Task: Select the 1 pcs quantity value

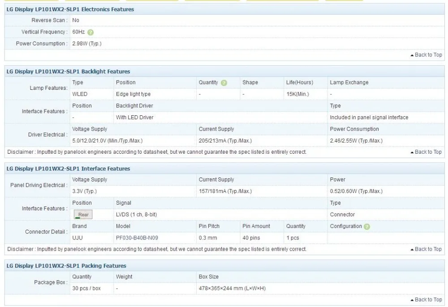Action: tap(293, 238)
